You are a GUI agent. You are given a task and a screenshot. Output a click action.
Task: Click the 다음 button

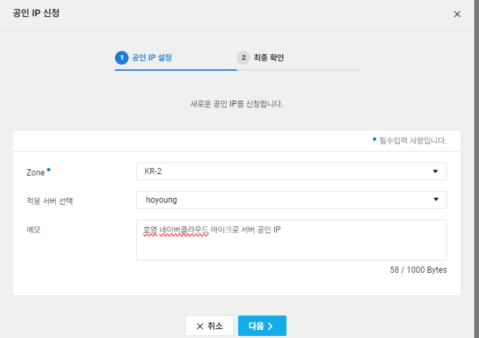pyautogui.click(x=262, y=326)
